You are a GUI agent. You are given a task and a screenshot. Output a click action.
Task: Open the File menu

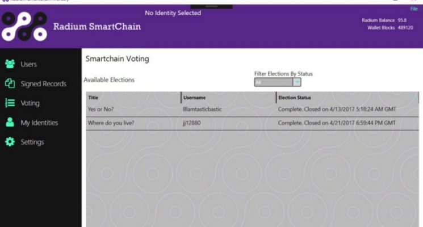pyautogui.click(x=414, y=10)
